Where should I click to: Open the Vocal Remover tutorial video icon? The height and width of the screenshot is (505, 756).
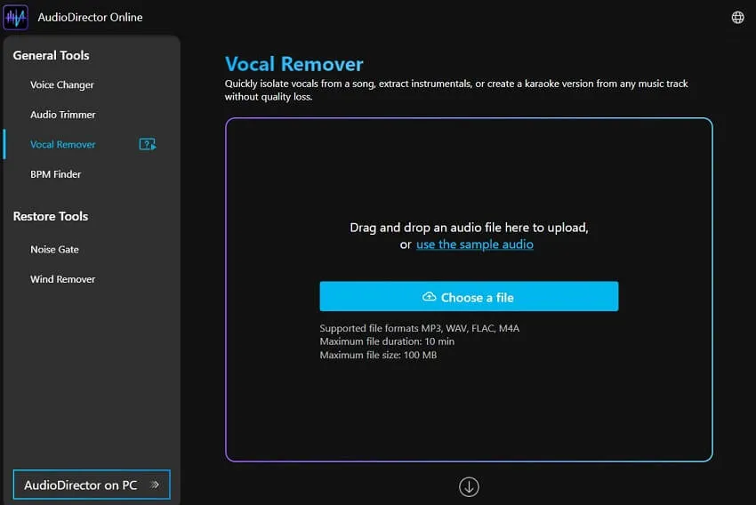click(148, 144)
